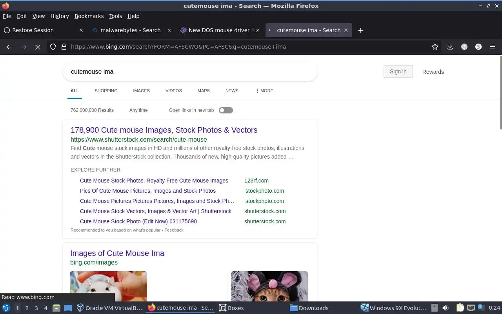Select the NEWS search tab
Image resolution: width=502 pixels, height=314 pixels.
232,91
